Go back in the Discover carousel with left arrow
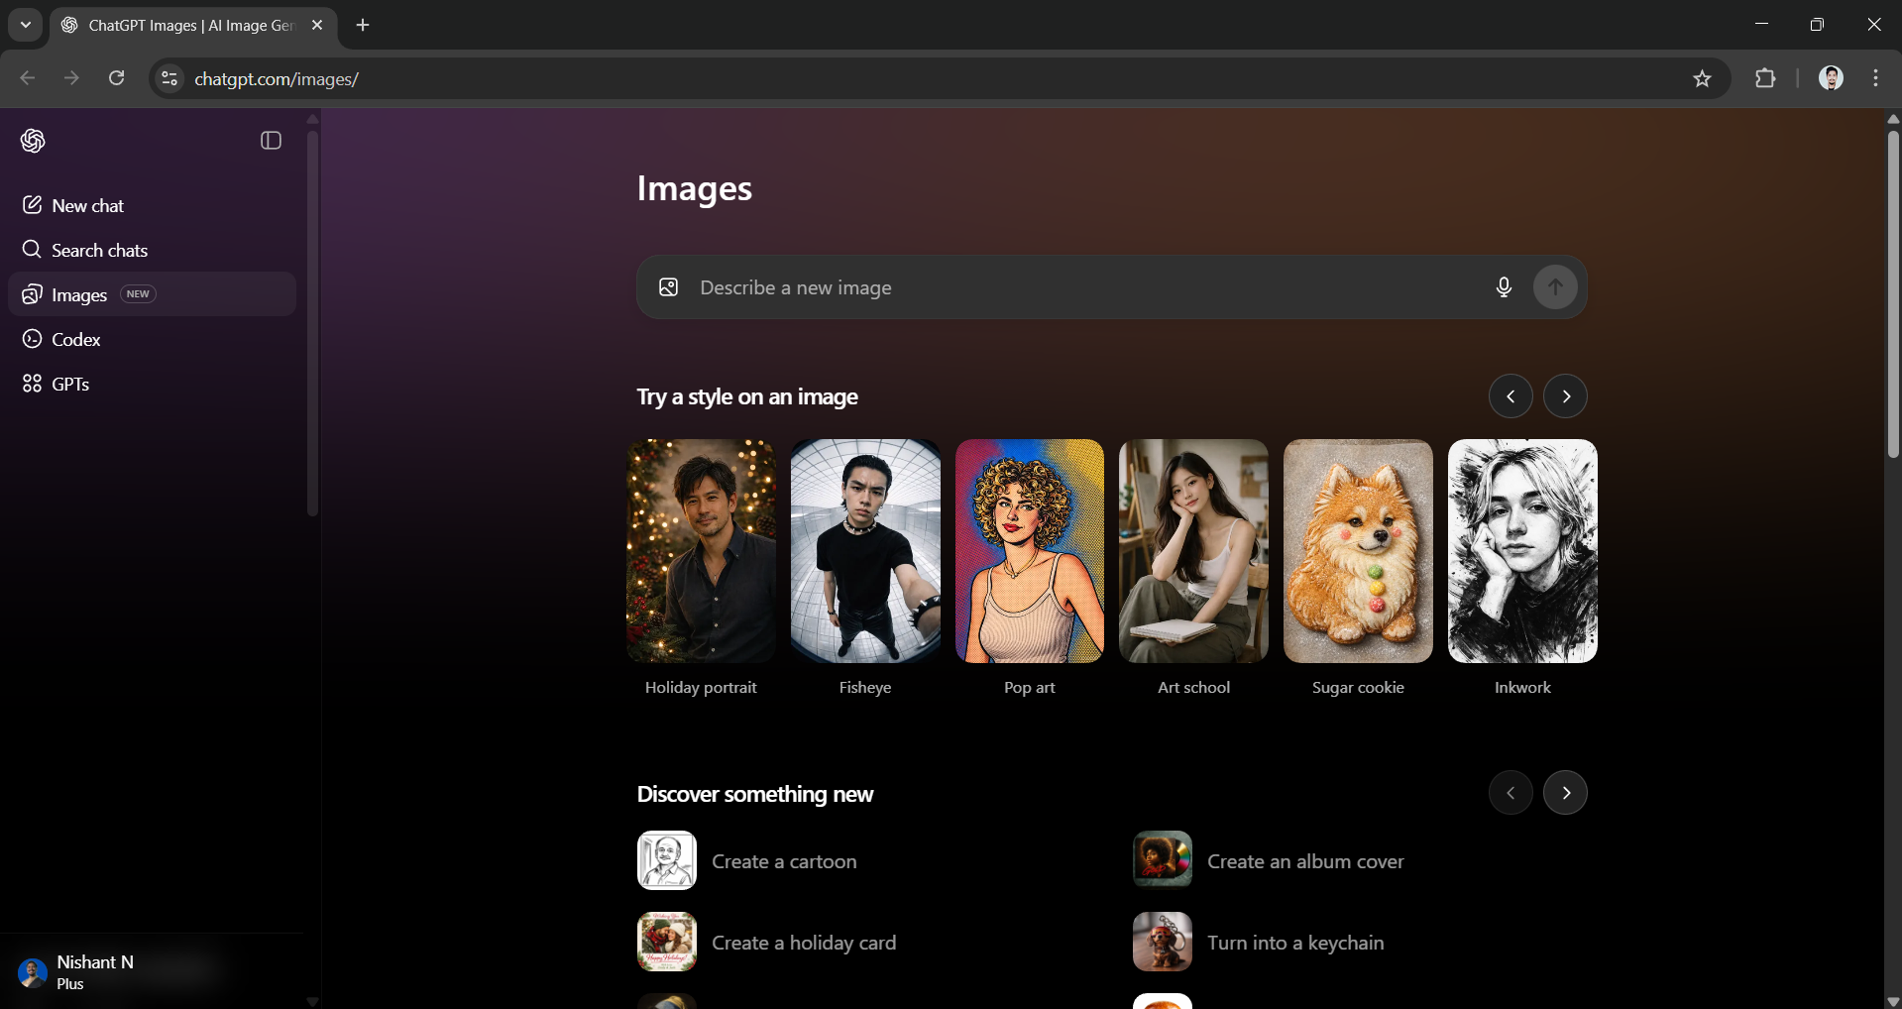1902x1009 pixels. 1510,792
